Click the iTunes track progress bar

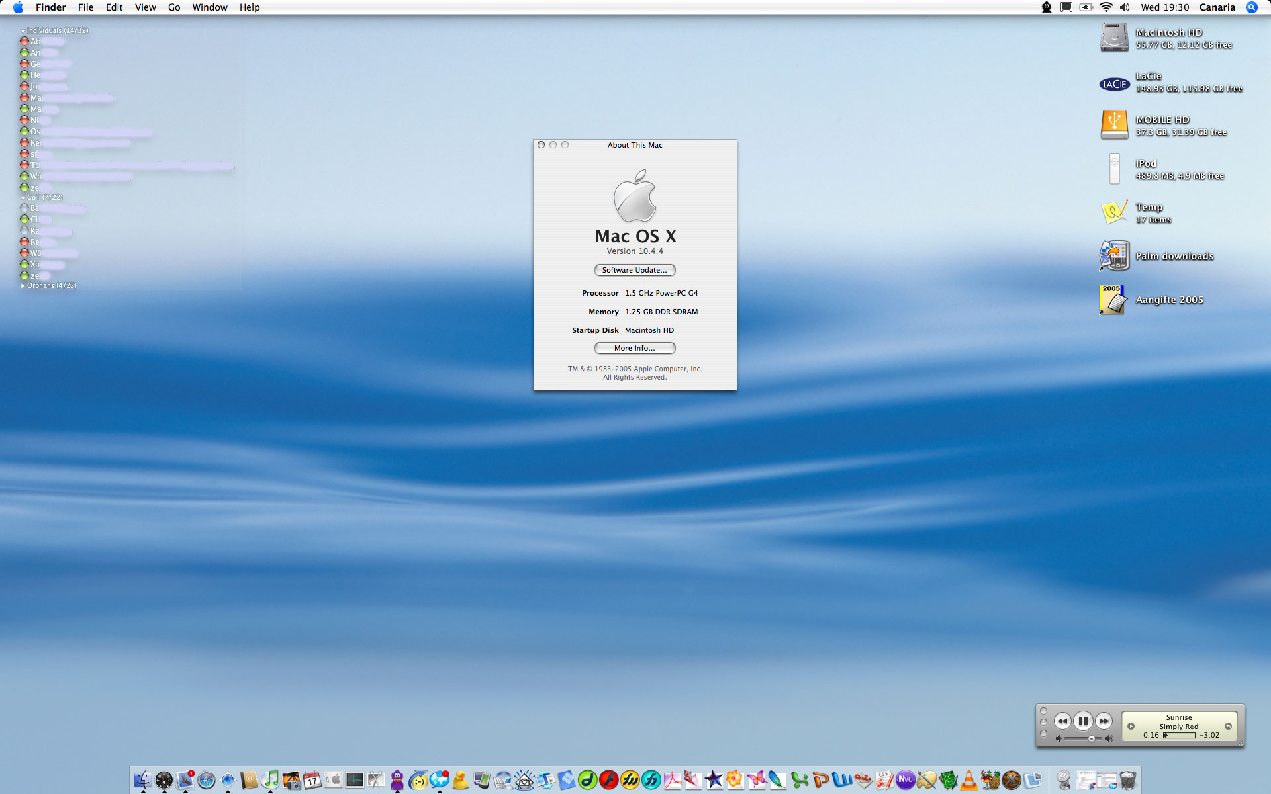pos(1180,735)
